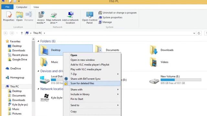
Task: Click chevron after This PC in path
Action: 44,33
